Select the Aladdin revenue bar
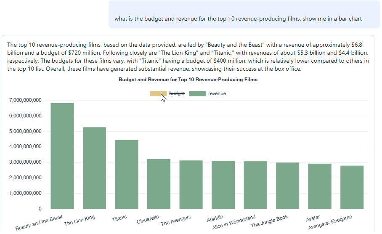Image resolution: width=382 pixels, height=234 pixels. [x=223, y=185]
